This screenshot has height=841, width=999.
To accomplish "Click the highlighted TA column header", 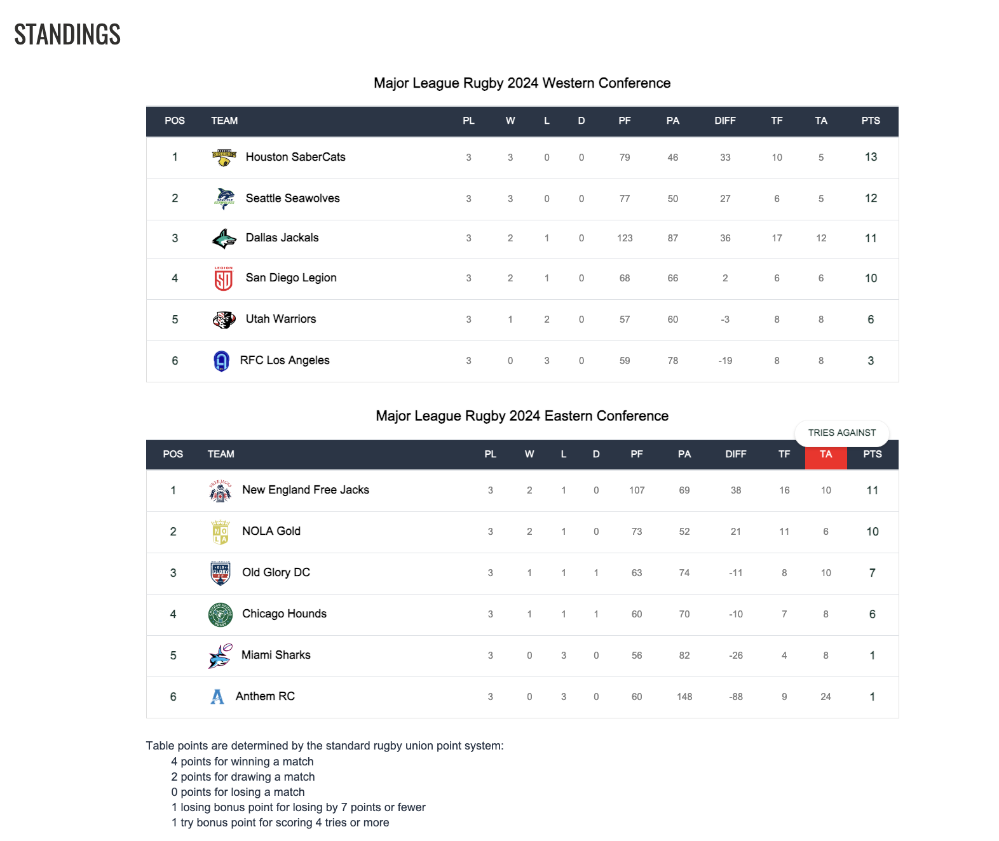I will pos(826,454).
